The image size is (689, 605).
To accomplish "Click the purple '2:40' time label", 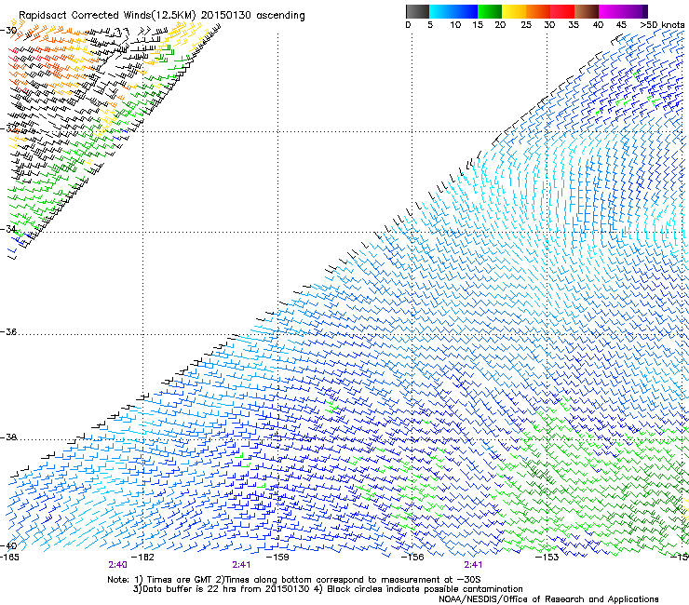I will pos(117,565).
